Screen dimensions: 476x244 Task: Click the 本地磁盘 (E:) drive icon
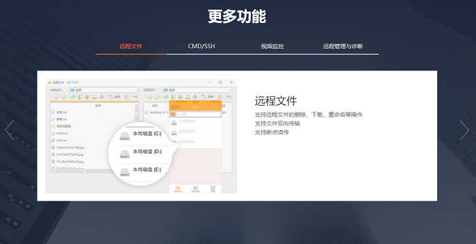pyautogui.click(x=124, y=172)
